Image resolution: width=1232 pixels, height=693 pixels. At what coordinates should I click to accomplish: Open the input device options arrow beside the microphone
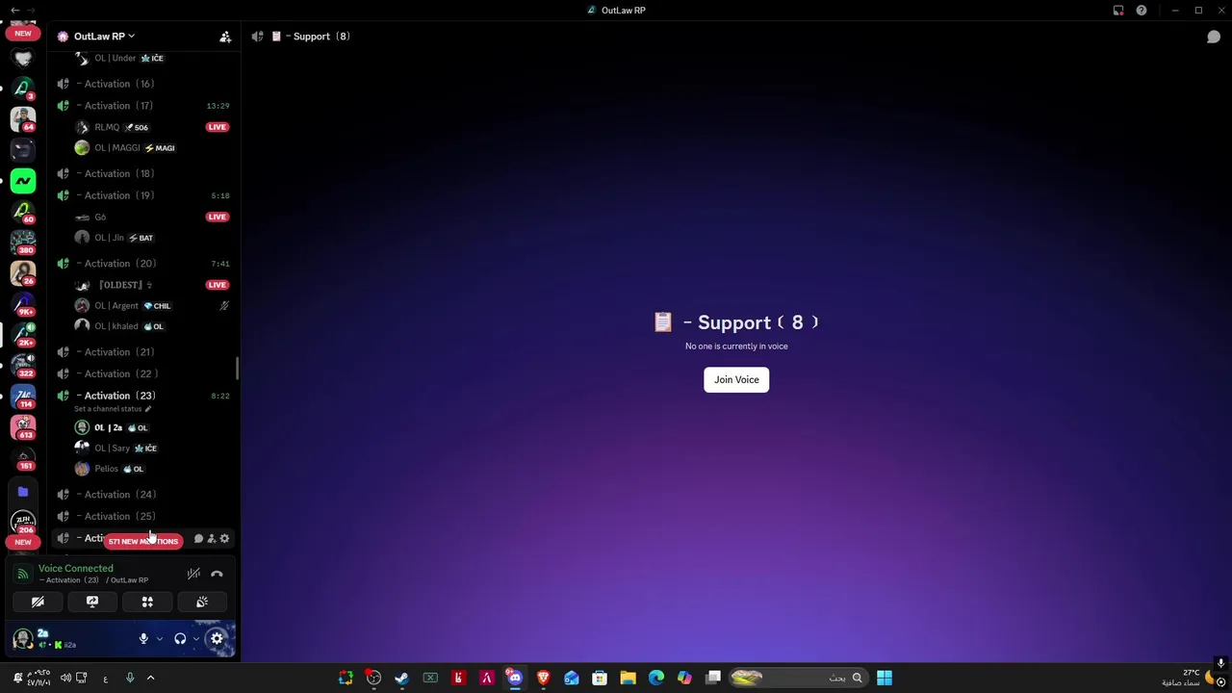pyautogui.click(x=160, y=638)
